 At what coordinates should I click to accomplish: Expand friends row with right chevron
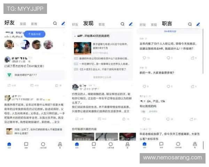tap(64, 45)
